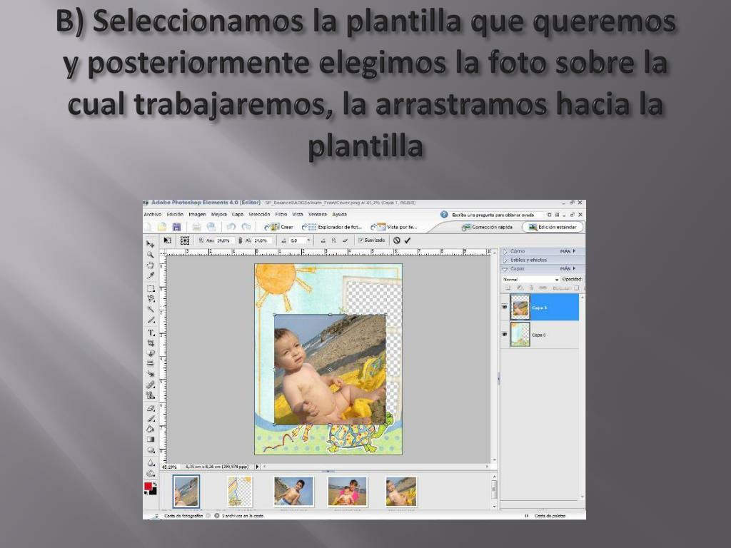731x548 pixels.
Task: Select the Rectangular Marquee tool
Action: tap(150, 288)
